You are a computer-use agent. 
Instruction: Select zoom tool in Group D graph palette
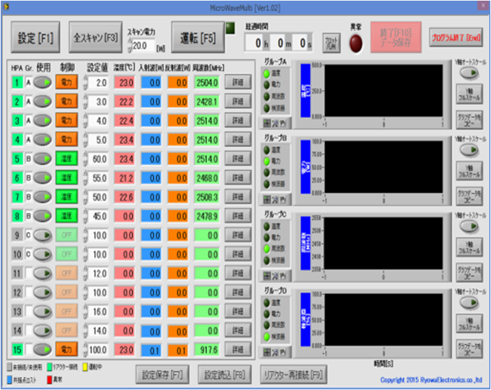tap(276, 350)
